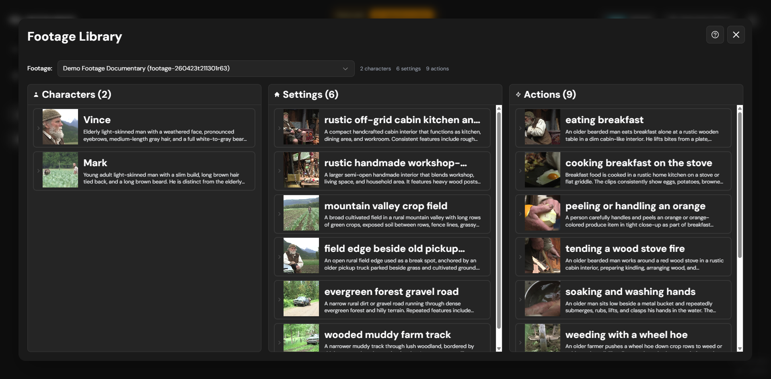Click the '9 actions' summary count
Screen dimensions: 771x379
[437, 69]
